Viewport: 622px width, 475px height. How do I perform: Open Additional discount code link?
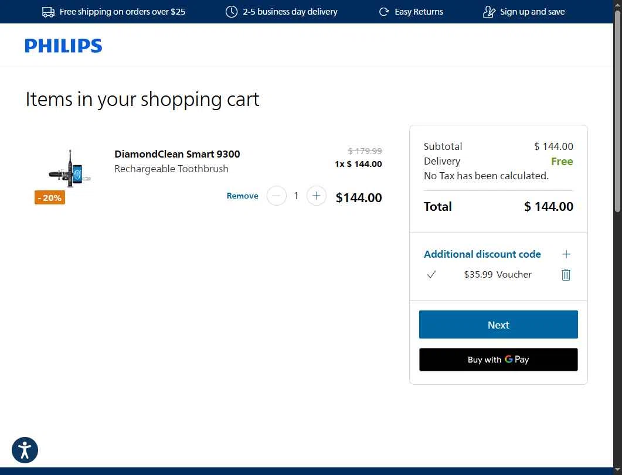pos(482,254)
